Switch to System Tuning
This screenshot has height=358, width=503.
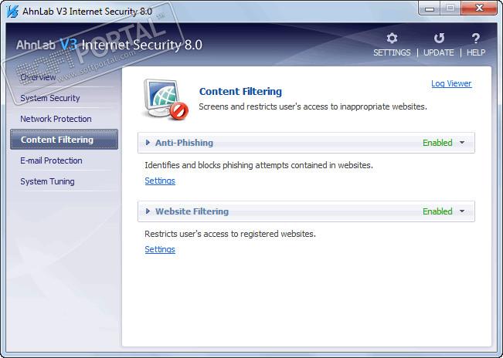(47, 181)
